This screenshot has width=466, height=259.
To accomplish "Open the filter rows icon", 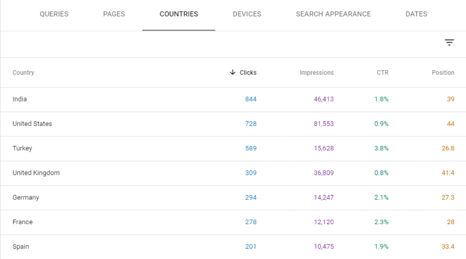I will tap(449, 43).
